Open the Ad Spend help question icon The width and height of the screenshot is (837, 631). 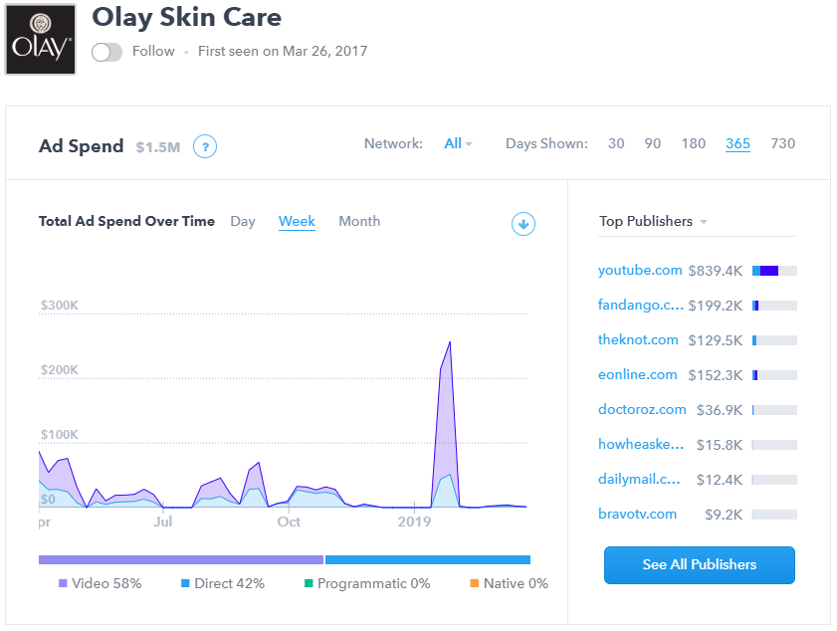pyautogui.click(x=205, y=147)
